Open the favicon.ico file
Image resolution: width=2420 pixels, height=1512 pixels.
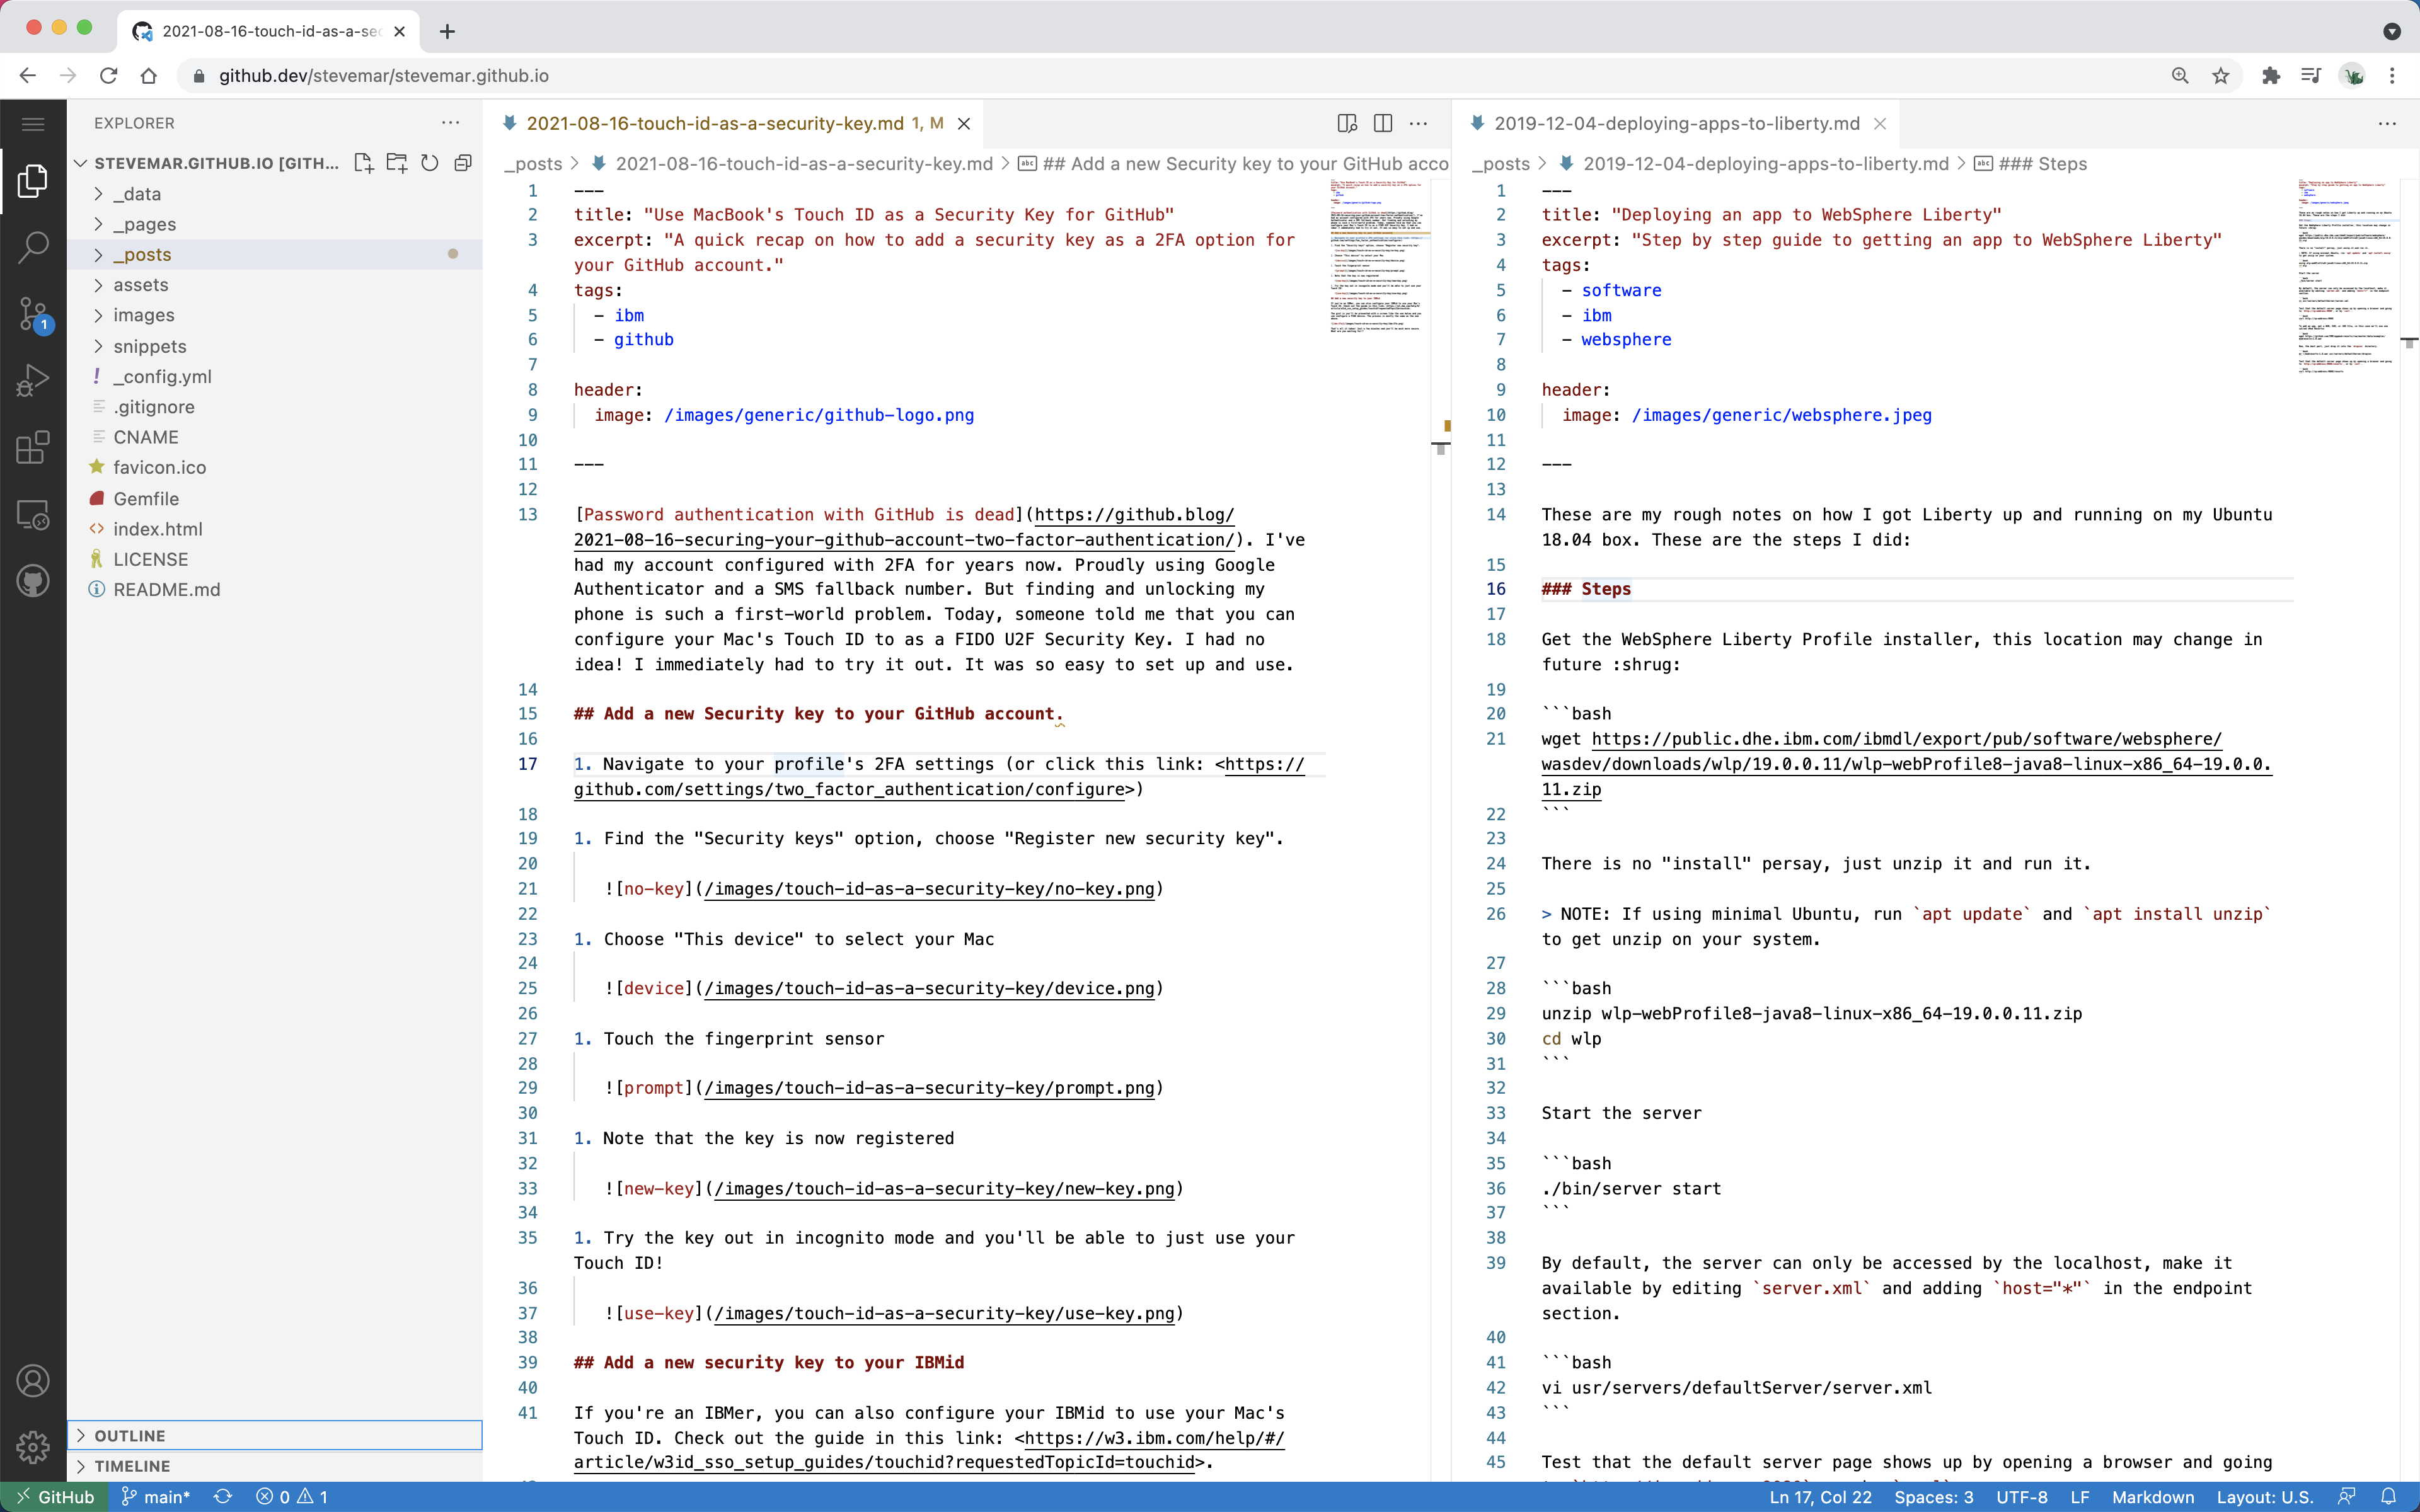pos(274,467)
